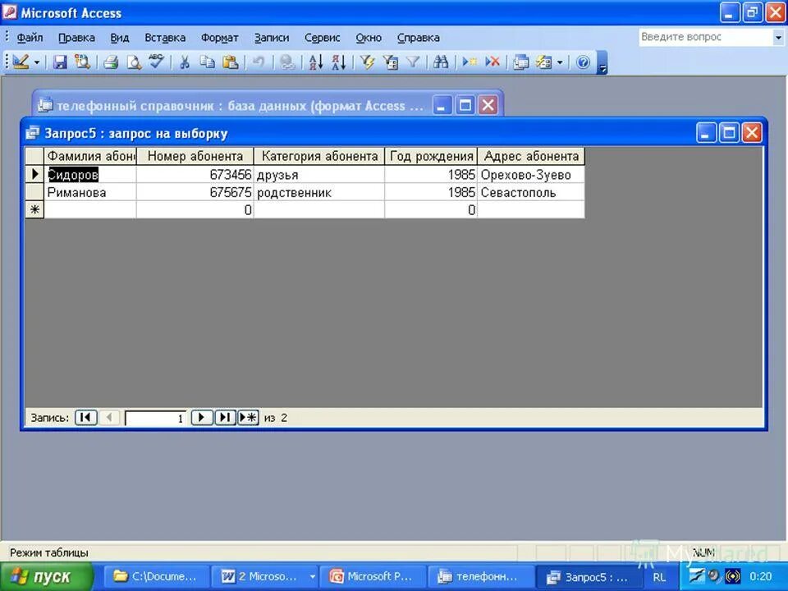Open the Файл menu
Viewport: 788px width, 591px height.
[x=30, y=38]
